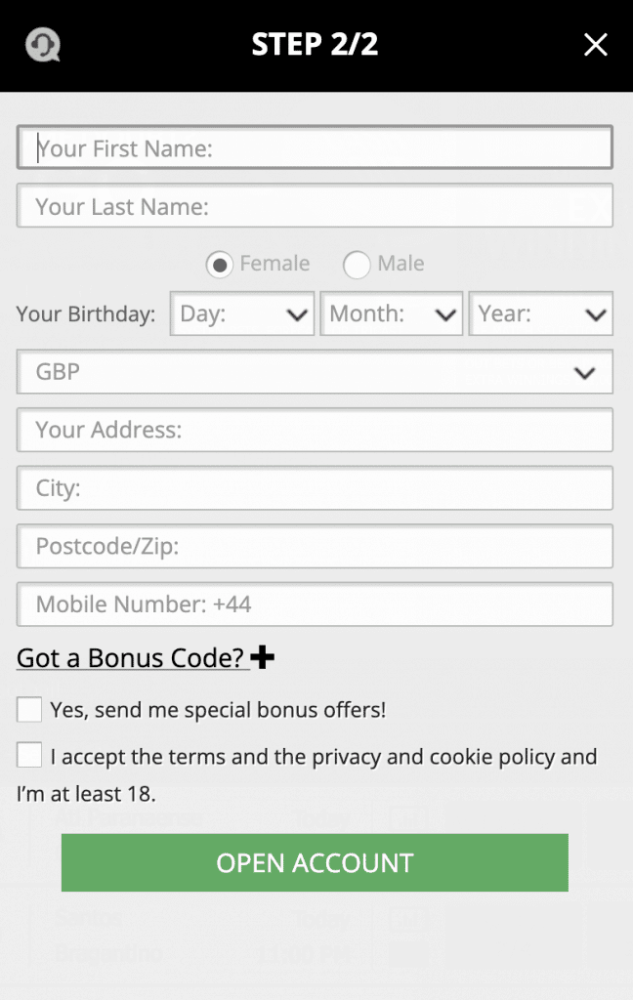The width and height of the screenshot is (633, 1000).
Task: Click the Mobile Number +44 field
Action: click(315, 604)
